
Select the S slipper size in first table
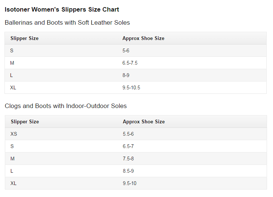[x=12, y=50]
